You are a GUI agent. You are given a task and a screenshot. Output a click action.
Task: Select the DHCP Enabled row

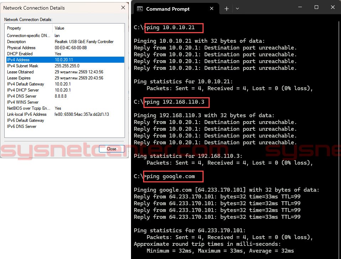tap(65, 54)
